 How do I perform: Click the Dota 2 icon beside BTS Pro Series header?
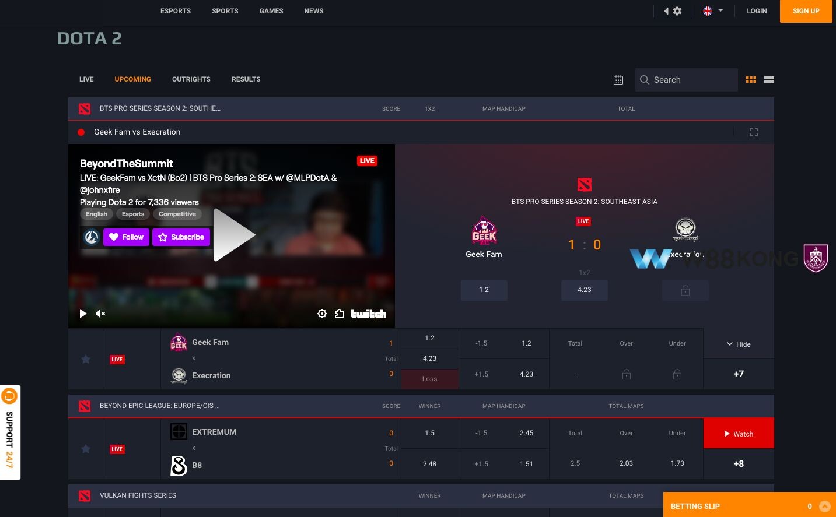(x=85, y=108)
